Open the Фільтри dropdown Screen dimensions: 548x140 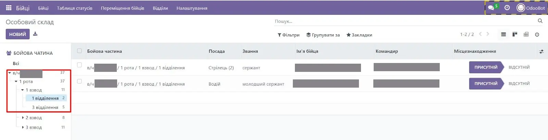point(288,35)
